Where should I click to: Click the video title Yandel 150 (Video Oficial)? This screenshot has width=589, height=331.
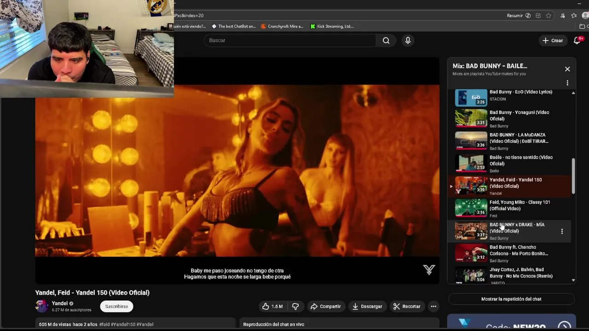click(92, 293)
